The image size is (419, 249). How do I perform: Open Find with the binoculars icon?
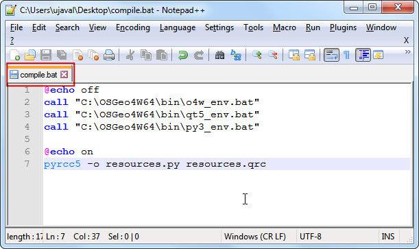pyautogui.click(x=219, y=55)
